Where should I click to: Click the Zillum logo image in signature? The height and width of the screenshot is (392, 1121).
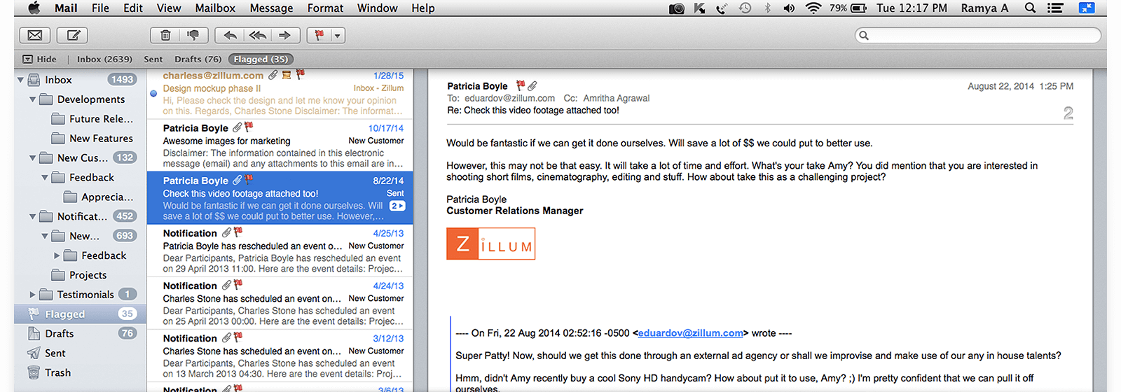click(490, 244)
